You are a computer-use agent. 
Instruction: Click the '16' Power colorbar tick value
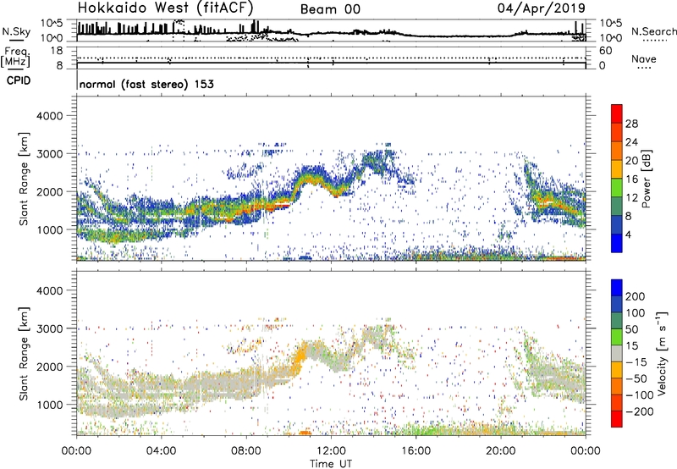click(x=631, y=179)
